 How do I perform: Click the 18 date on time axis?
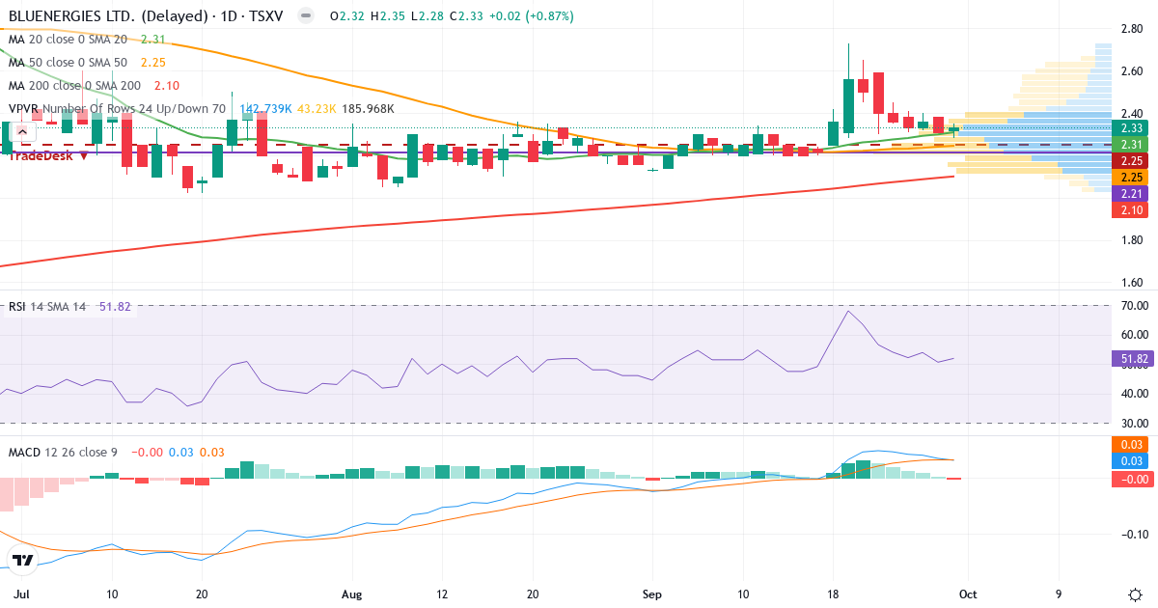834,593
